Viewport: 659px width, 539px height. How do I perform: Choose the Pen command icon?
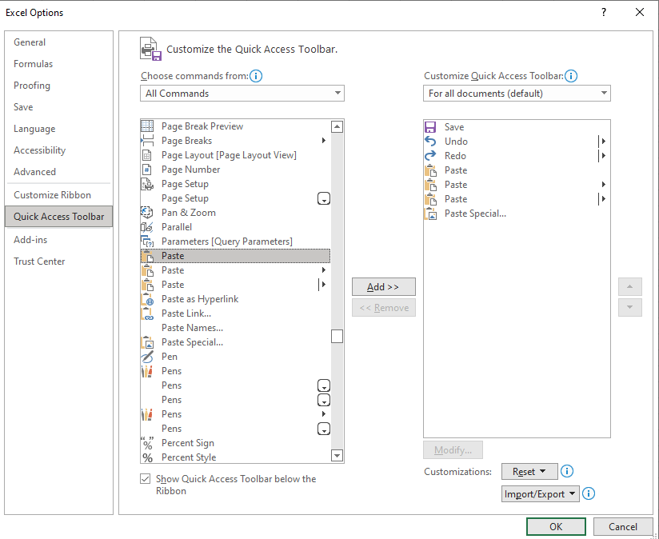click(x=147, y=357)
